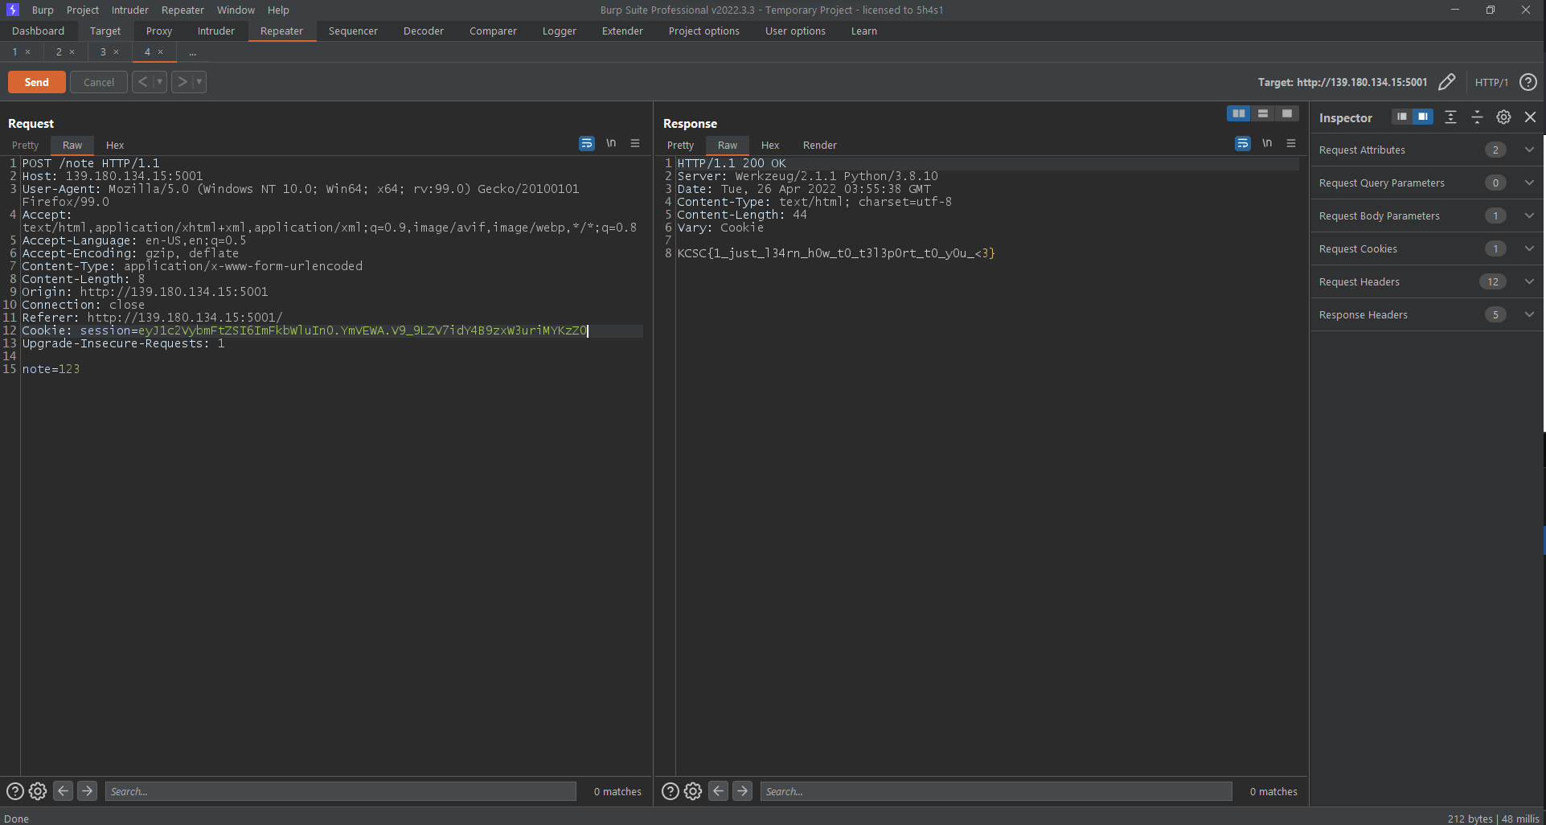Image resolution: width=1546 pixels, height=825 pixels.
Task: Open the Intruder menu
Action: click(129, 10)
